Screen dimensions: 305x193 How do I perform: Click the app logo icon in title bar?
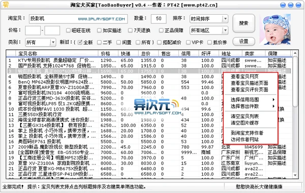point(6,4)
